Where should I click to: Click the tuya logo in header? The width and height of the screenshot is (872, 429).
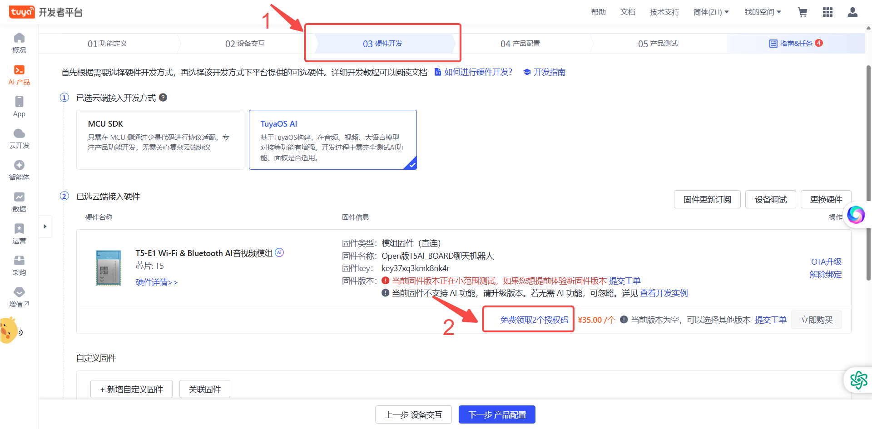coord(22,12)
